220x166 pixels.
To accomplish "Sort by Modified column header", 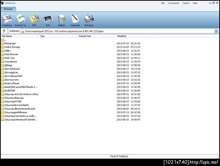I will pyautogui.click(x=135, y=36).
